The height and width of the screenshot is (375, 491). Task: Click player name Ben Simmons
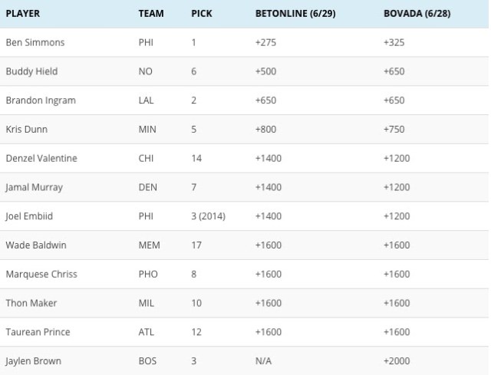(x=35, y=42)
